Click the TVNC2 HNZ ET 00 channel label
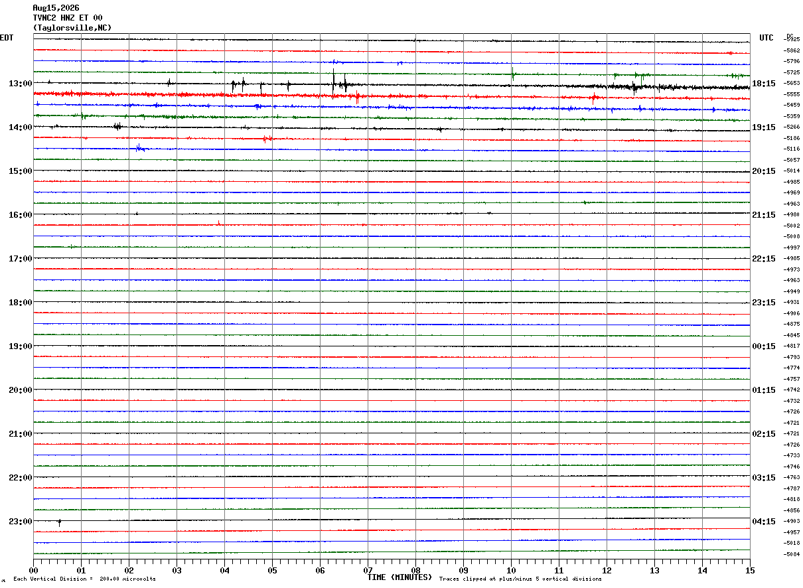Screen dimensions: 803x588 tap(68, 18)
